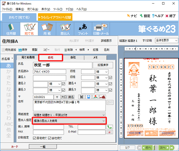Uncheck 自宅宛て print option
Viewport: 179px width, 151px height.
pos(35,138)
